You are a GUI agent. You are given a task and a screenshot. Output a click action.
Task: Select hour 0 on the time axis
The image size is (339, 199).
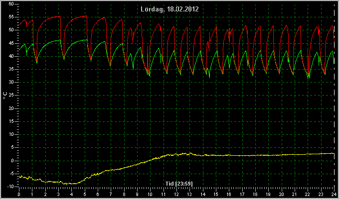(19, 194)
